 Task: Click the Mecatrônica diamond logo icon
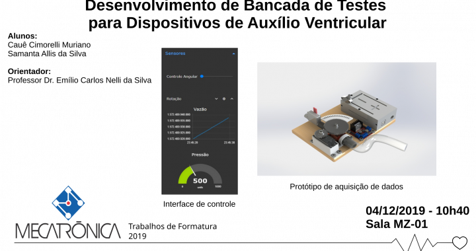[x=68, y=203]
